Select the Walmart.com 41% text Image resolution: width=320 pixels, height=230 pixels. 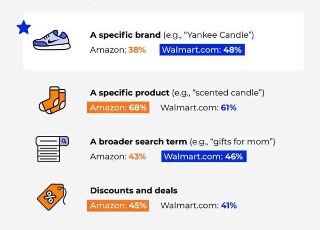click(x=199, y=205)
